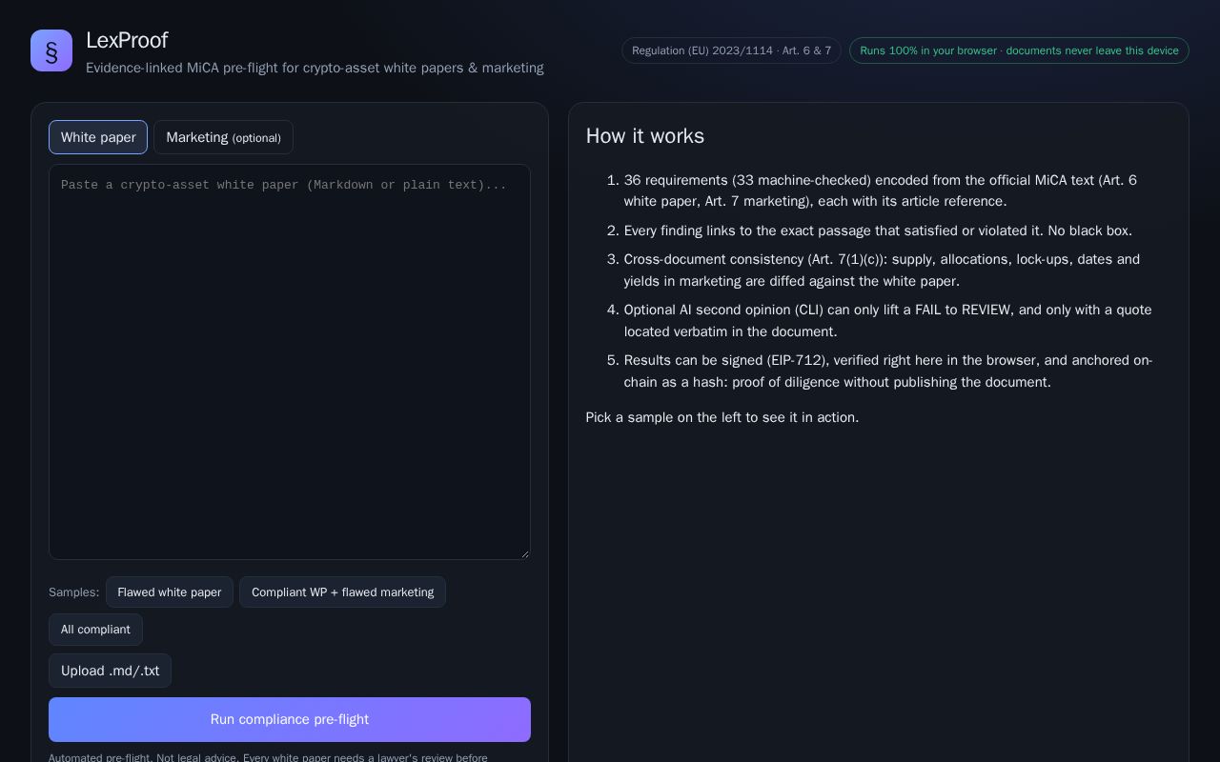Switch to the Marketing (optional) tab
The image size is (1220, 762).
coord(223,137)
